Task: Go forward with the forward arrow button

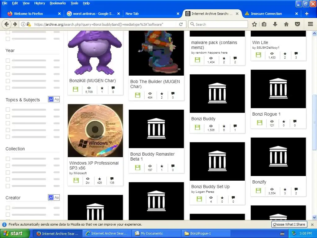Action: coord(15,24)
